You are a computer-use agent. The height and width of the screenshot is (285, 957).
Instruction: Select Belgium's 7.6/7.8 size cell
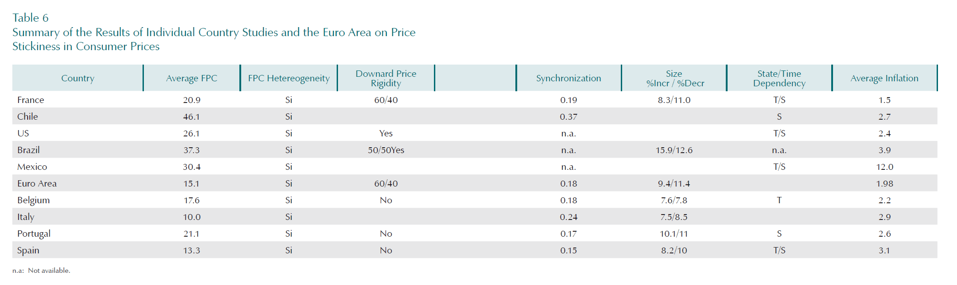point(674,200)
